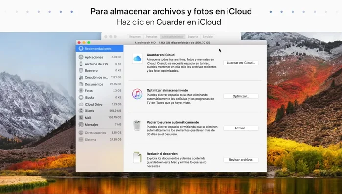
Task: Select the Fotos label
Action: [89, 91]
